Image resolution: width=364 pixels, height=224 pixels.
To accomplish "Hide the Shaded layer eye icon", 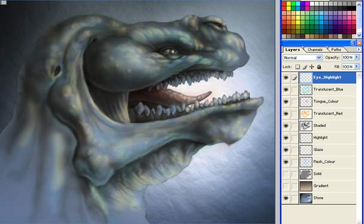I will (286, 126).
